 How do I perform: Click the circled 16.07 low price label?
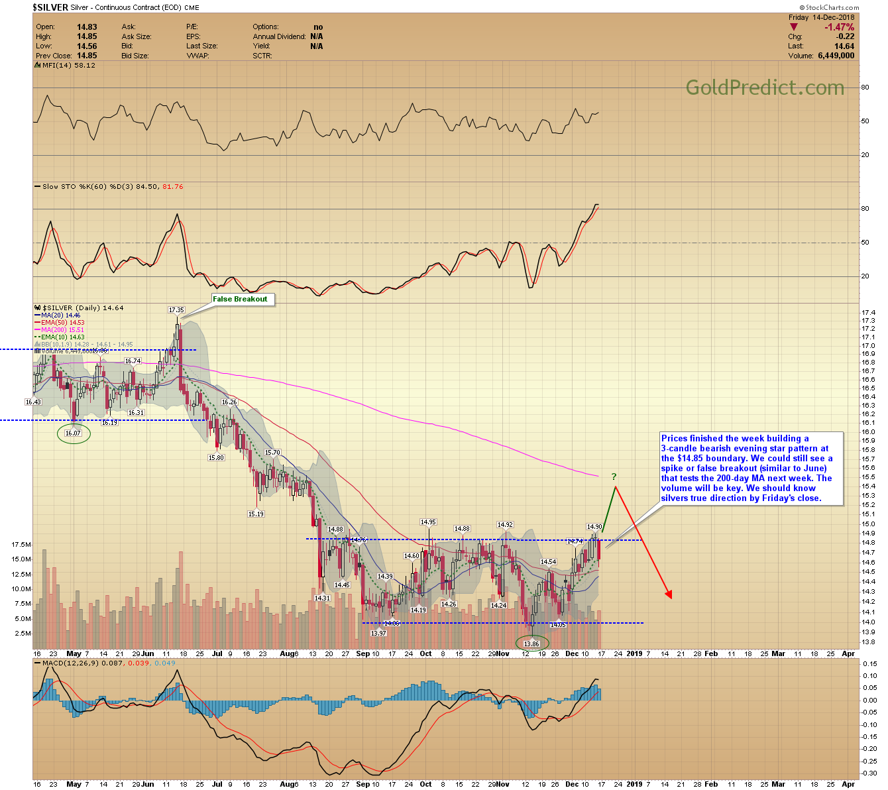tap(73, 433)
